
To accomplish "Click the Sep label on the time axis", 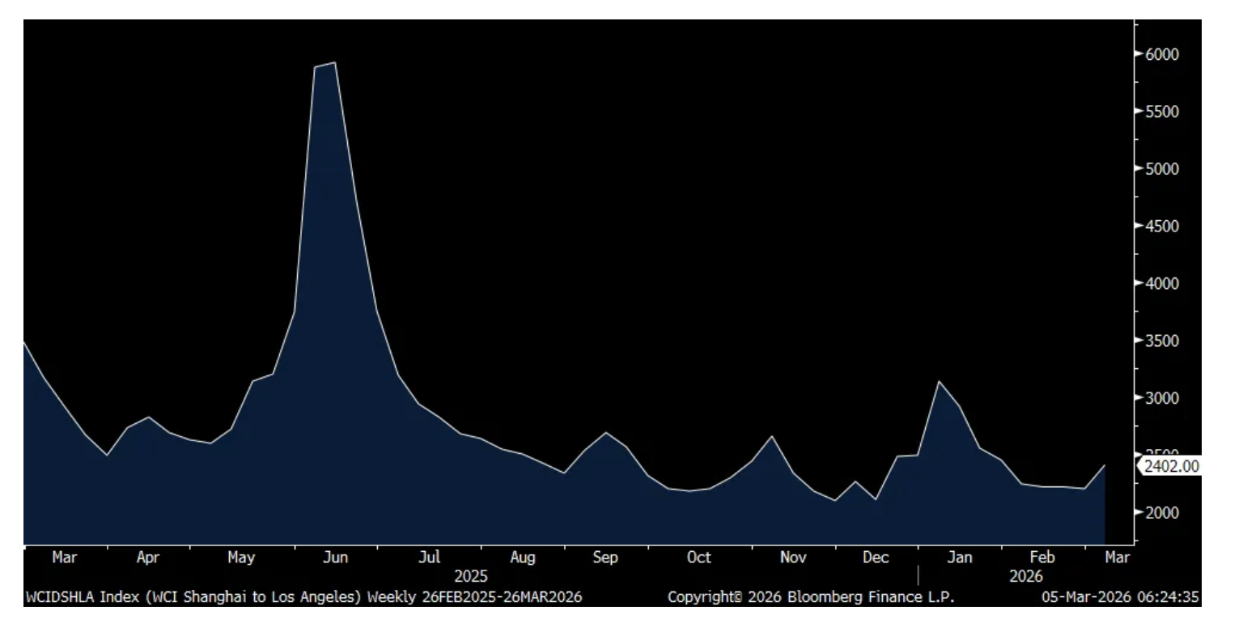I will pos(605,558).
